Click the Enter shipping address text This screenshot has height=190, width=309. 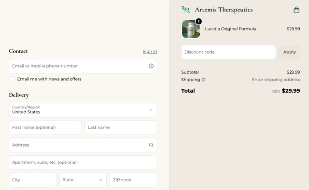pos(276,80)
